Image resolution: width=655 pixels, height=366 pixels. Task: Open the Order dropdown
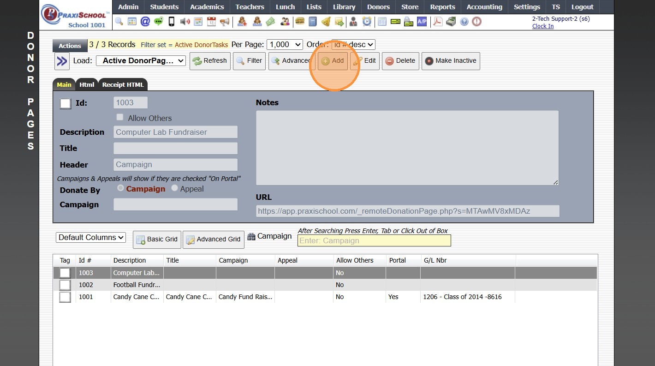point(353,44)
